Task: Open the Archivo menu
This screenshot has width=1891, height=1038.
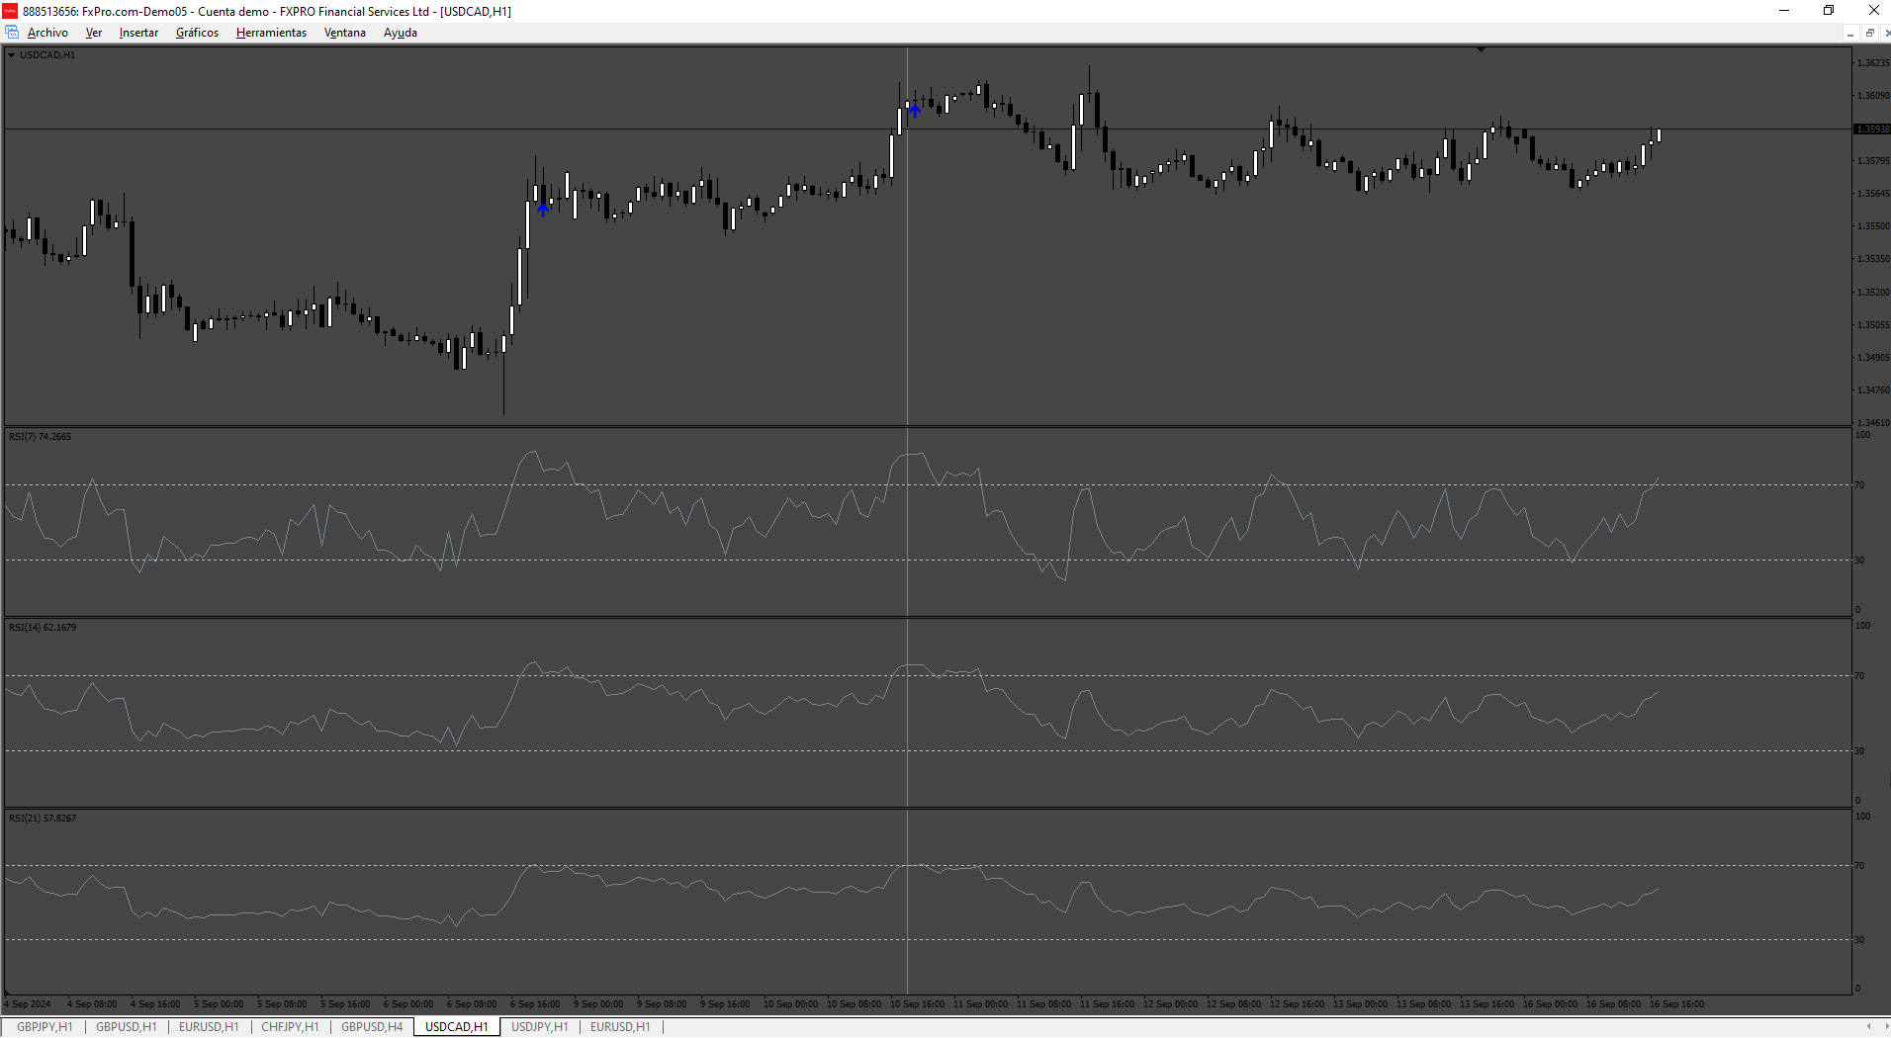Action: 47,33
